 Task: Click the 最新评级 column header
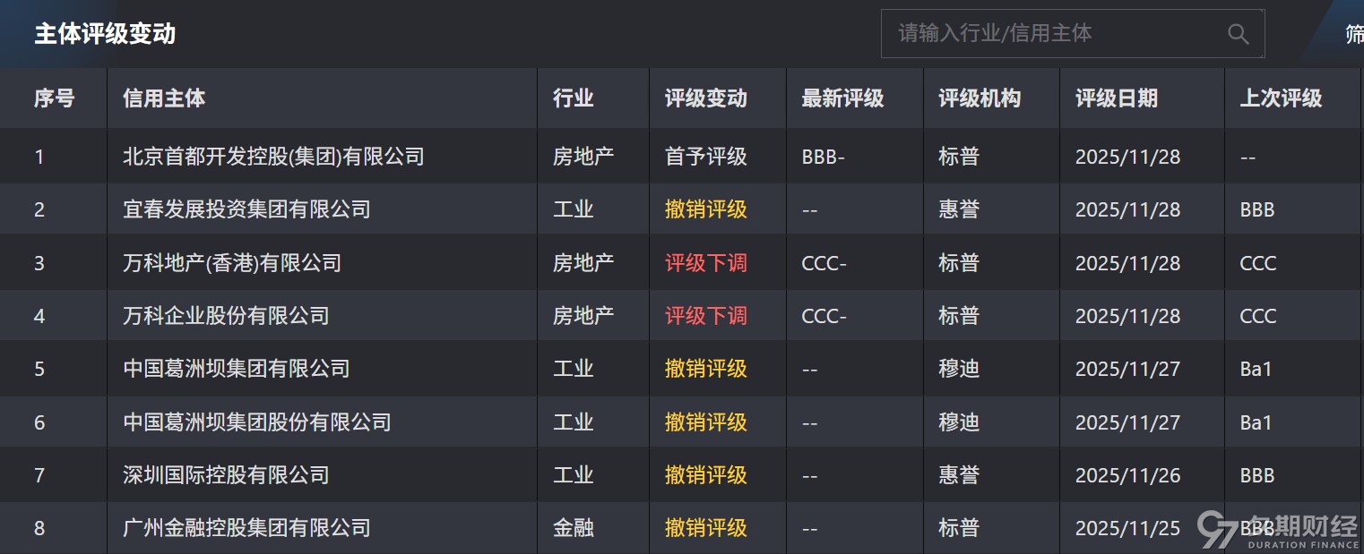point(842,98)
